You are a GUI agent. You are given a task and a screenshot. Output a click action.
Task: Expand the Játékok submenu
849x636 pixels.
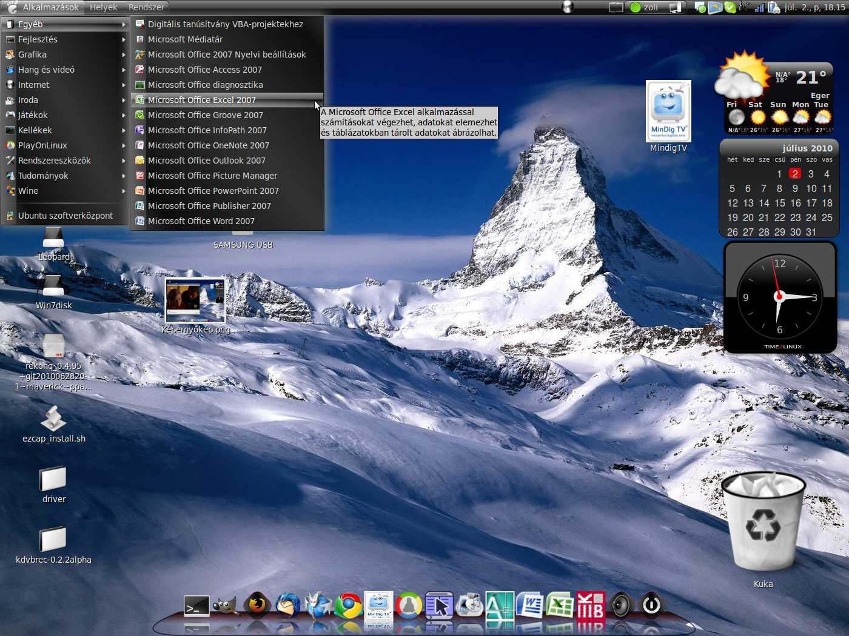65,115
